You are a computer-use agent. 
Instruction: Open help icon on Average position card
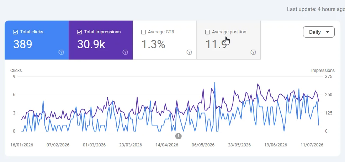coord(253,52)
